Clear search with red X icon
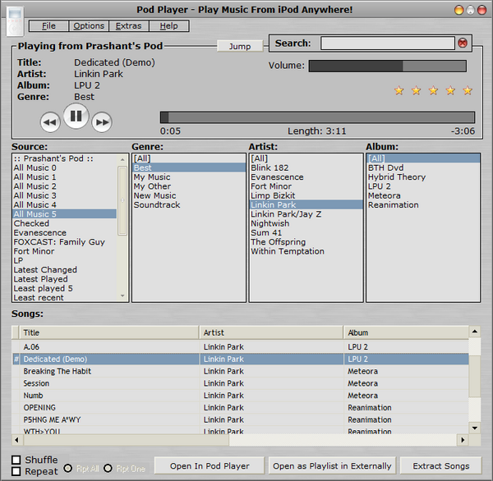This screenshot has width=493, height=481. tap(463, 43)
